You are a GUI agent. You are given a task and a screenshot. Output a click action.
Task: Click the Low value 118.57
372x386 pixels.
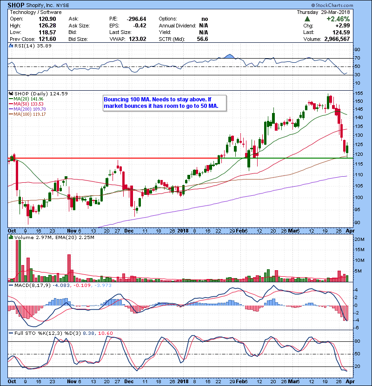pyautogui.click(x=47, y=32)
